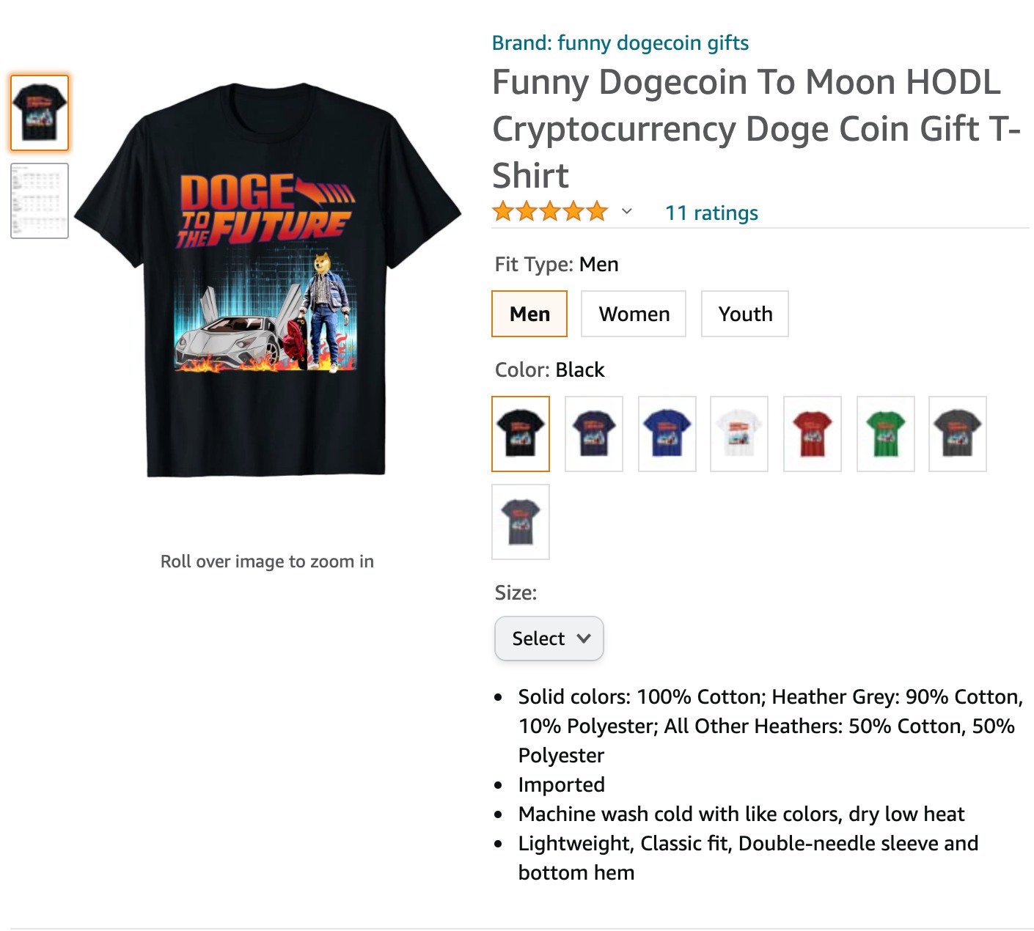View the size chart thumbnail
The width and height of the screenshot is (1034, 931).
pyautogui.click(x=40, y=201)
